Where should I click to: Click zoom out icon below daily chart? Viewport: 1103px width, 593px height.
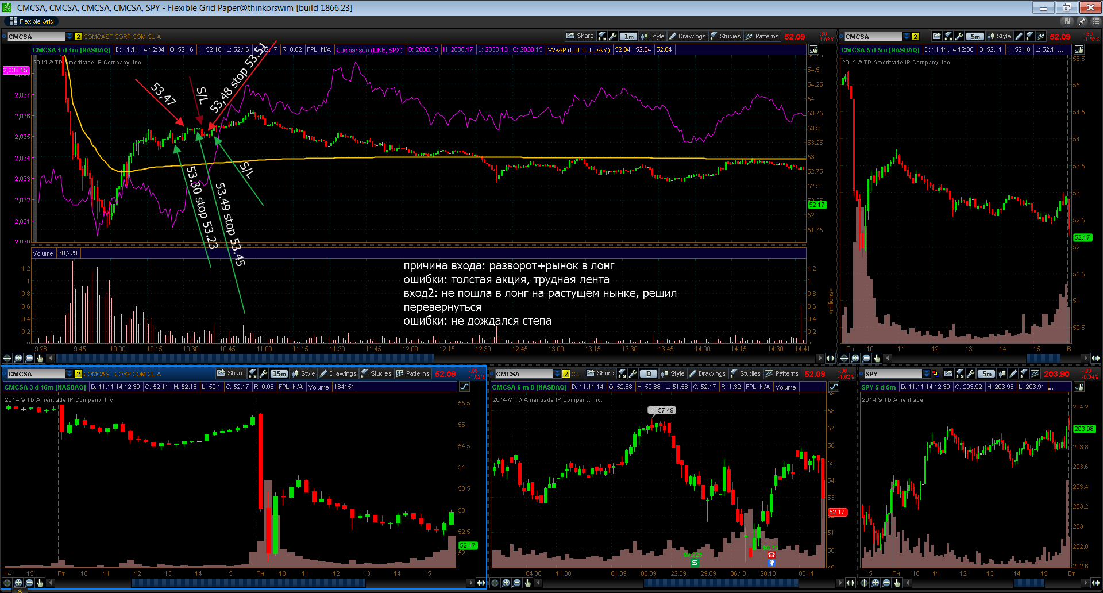pyautogui.click(x=517, y=583)
